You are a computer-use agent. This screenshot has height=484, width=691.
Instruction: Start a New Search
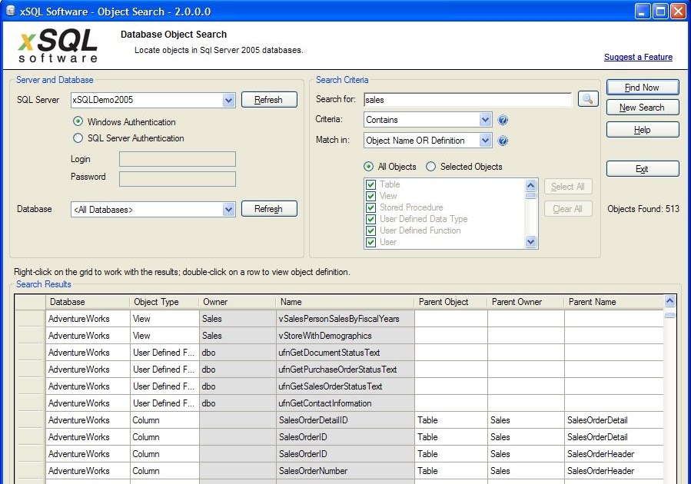tap(642, 107)
